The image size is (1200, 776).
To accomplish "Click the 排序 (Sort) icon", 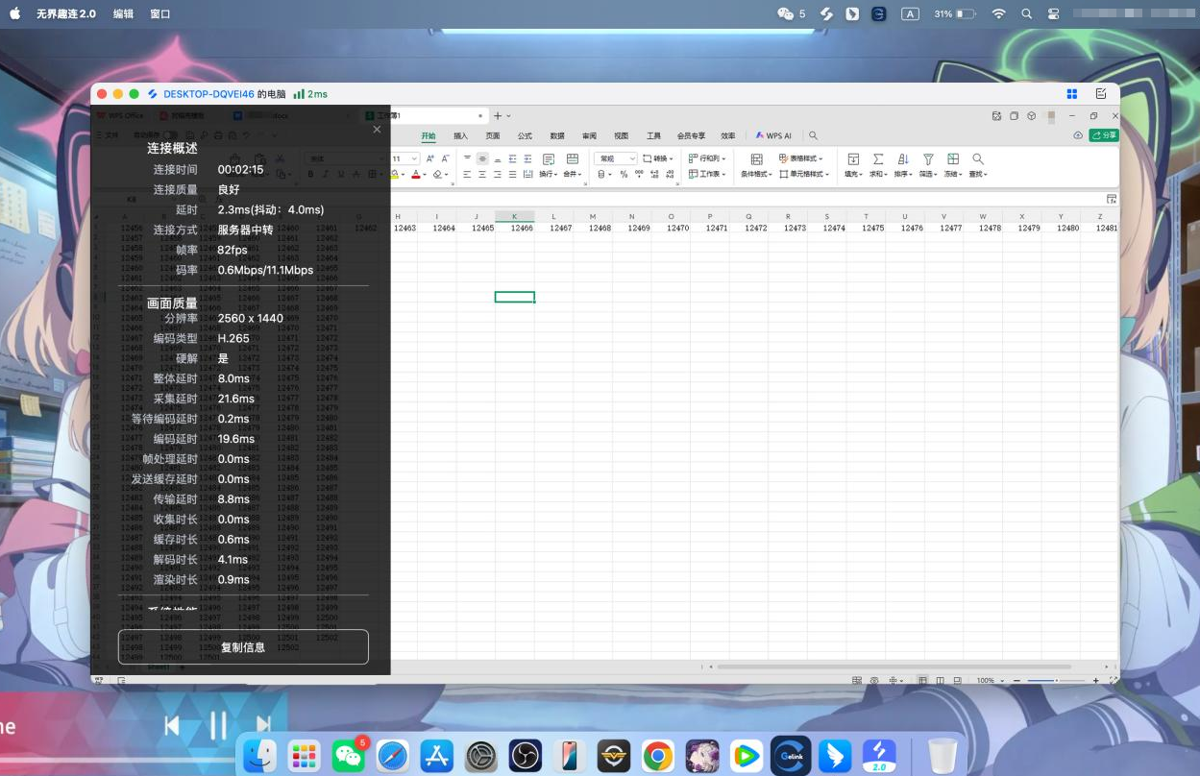I will pos(902,159).
